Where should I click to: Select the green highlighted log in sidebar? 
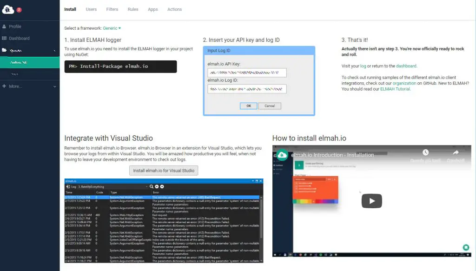coord(30,62)
